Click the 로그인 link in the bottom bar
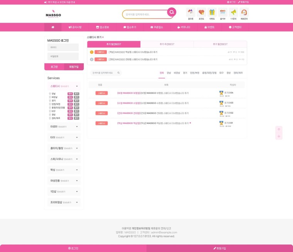This screenshot has width=293, height=252. point(73,248)
